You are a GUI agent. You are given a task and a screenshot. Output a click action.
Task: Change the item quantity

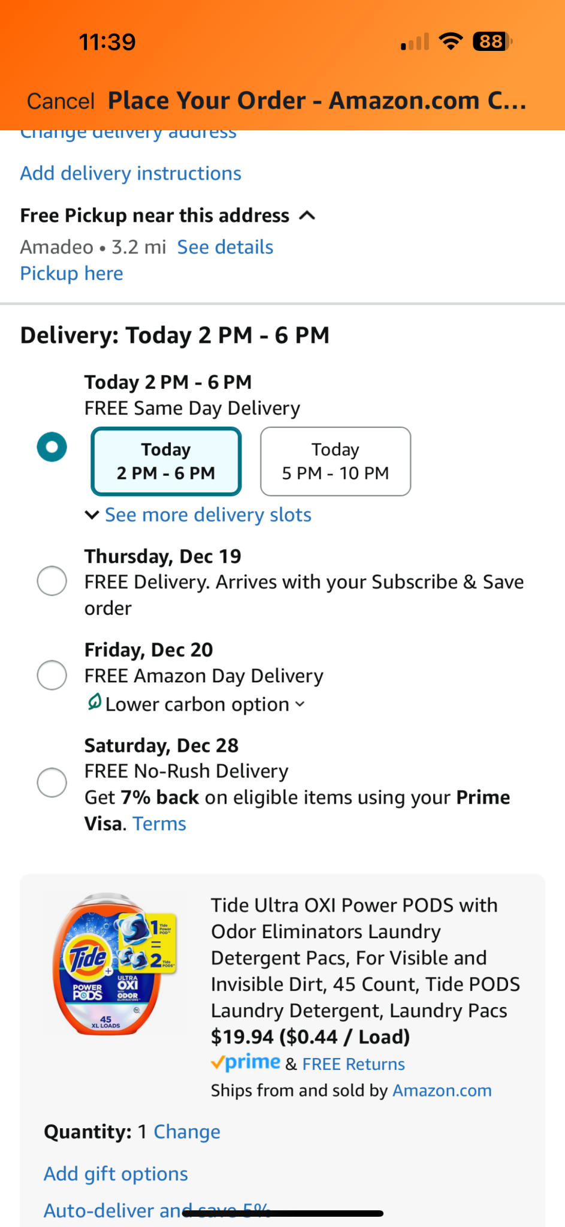click(187, 1132)
